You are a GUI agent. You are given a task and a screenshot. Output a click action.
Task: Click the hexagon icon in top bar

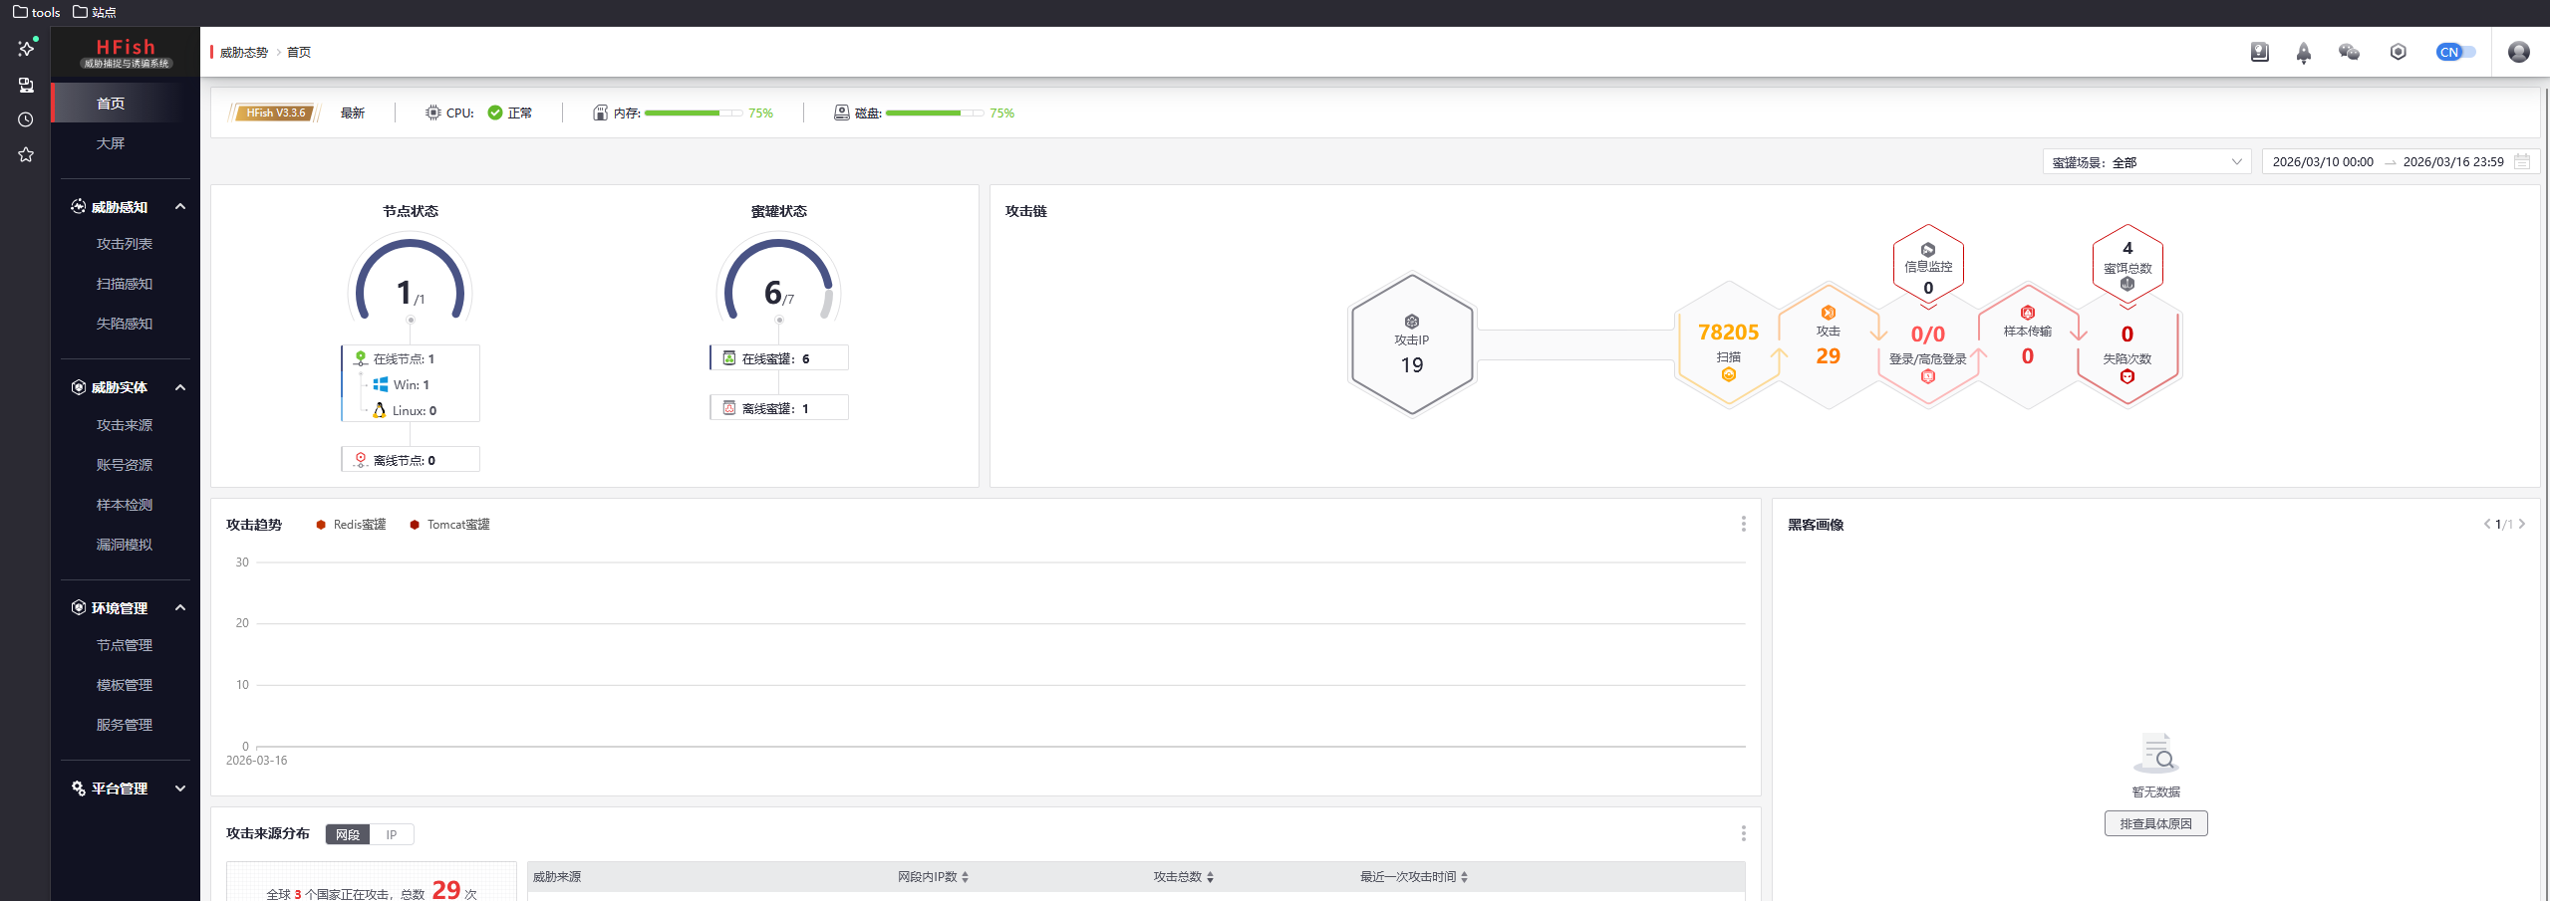(2398, 52)
